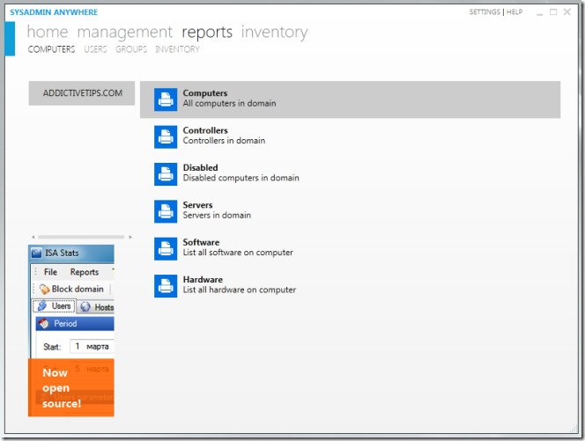Click the scrollbar right arrow under domain list
The image size is (585, 441).
point(130,237)
